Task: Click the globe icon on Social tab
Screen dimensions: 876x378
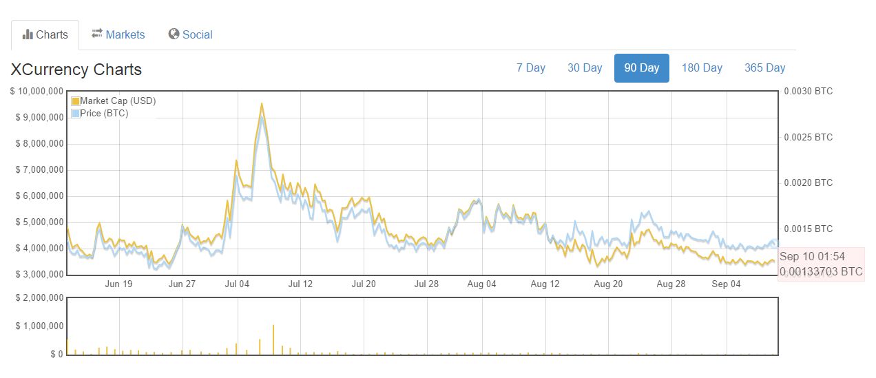Action: [174, 34]
